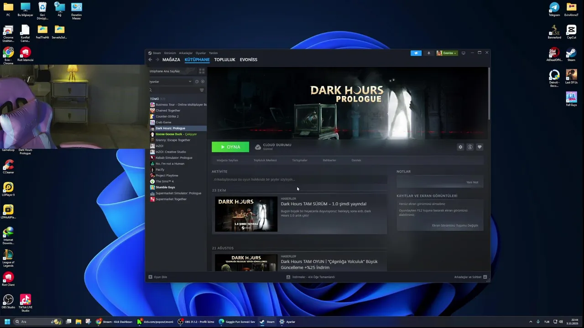Click the green OYNA play button
The height and width of the screenshot is (328, 584).
point(230,147)
